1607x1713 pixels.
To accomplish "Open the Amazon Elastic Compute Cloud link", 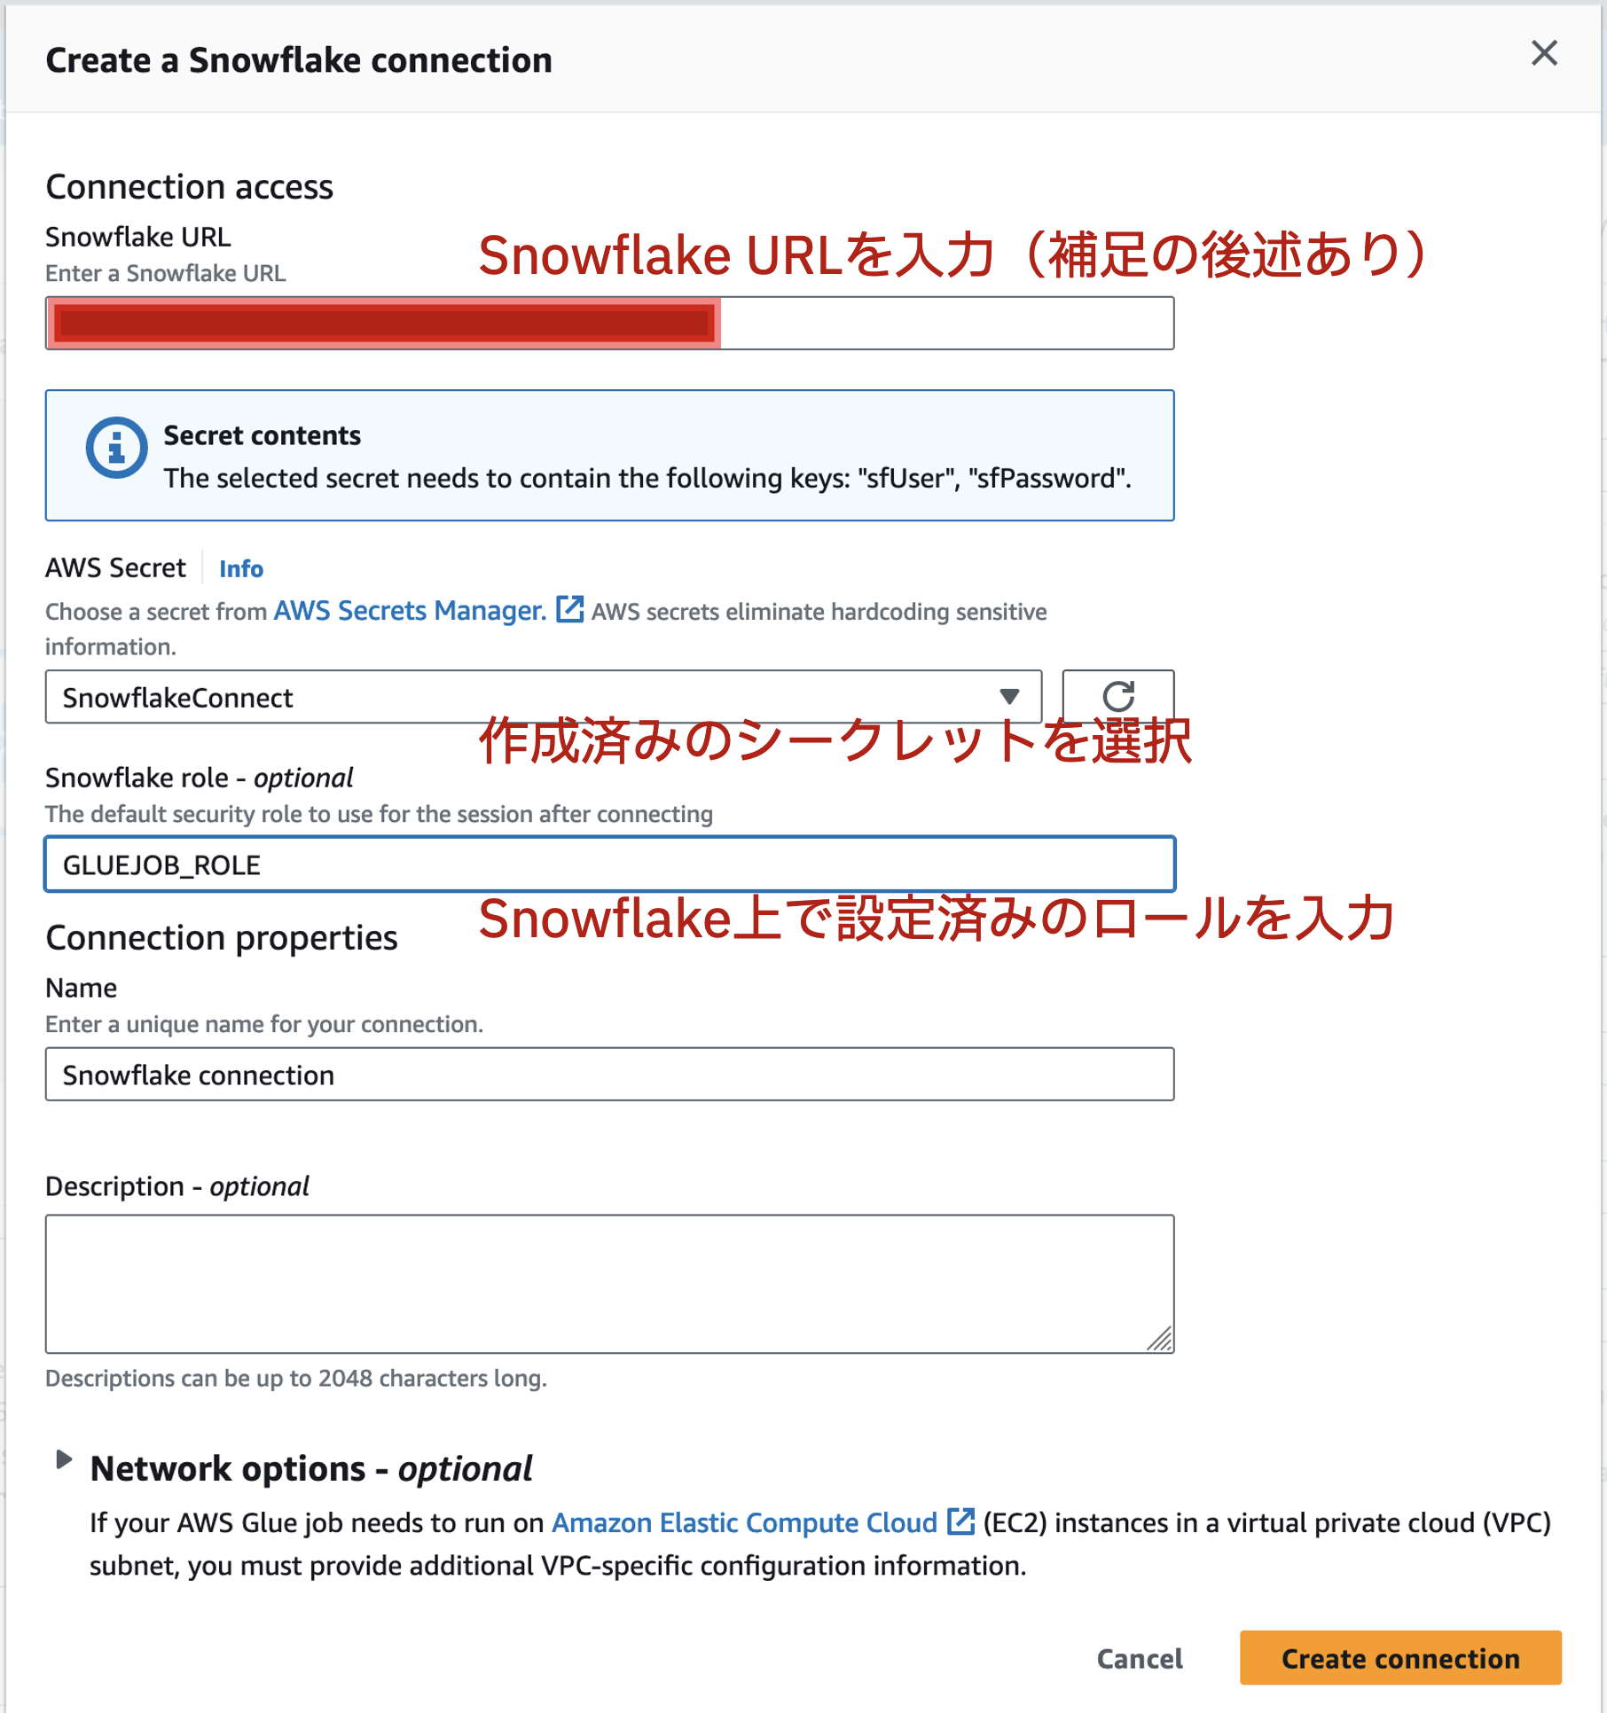I will (x=744, y=1522).
